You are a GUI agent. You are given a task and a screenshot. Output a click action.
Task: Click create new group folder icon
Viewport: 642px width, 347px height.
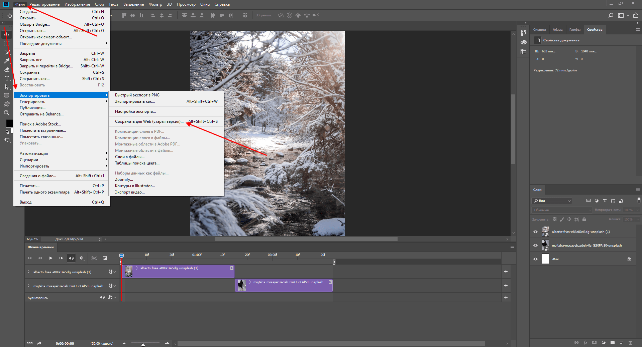pyautogui.click(x=613, y=342)
